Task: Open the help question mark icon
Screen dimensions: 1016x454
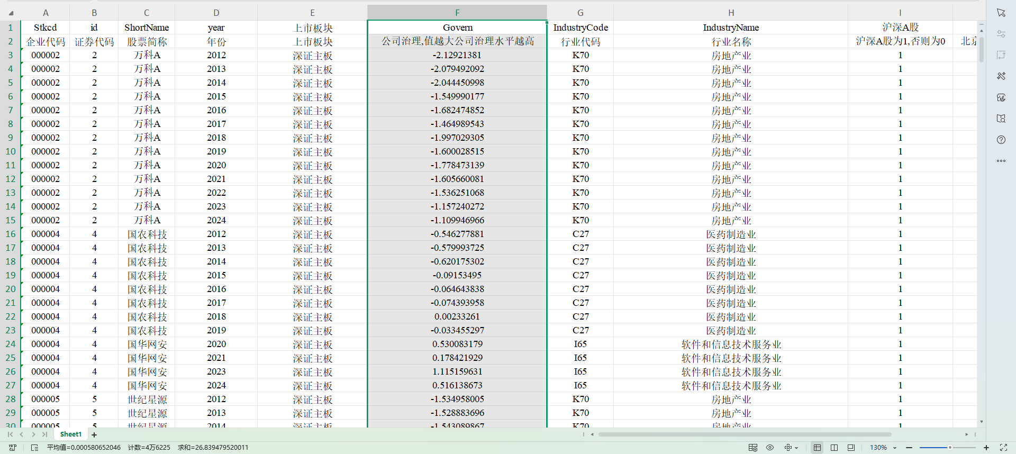Action: [1001, 140]
